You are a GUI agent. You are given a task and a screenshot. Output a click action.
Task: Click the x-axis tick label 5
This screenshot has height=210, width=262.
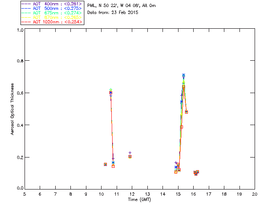(25, 194)
